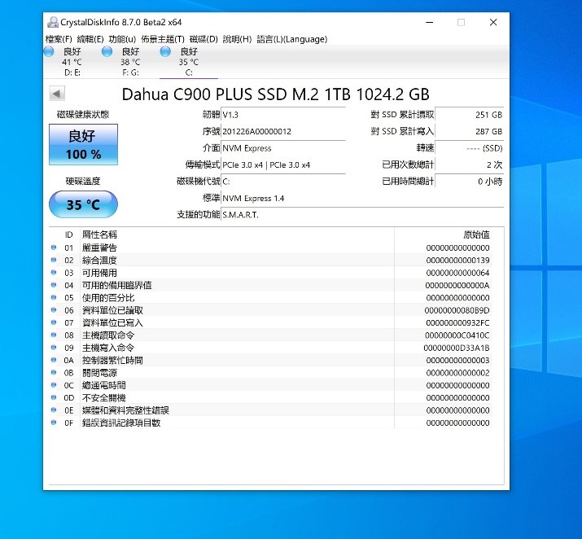Select attribute row 0F 錯誤資訊記錄項目數
The width and height of the screenshot is (582, 539).
coord(271,423)
